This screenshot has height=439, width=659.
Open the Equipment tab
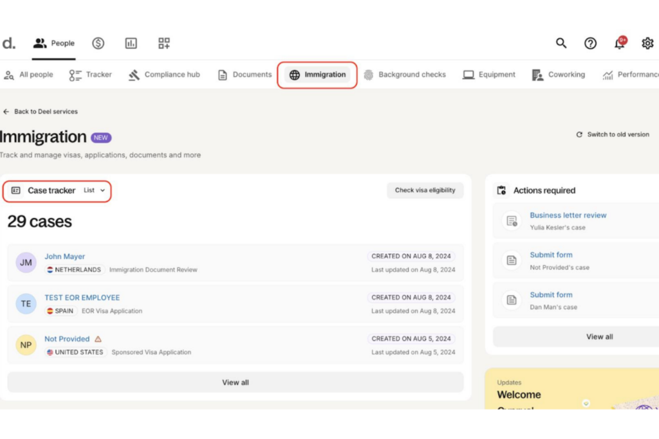click(x=489, y=75)
